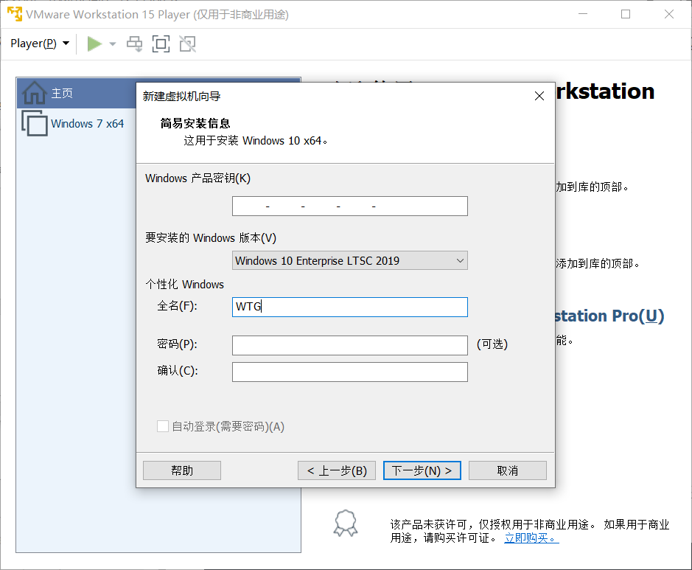The image size is (692, 570).
Task: Click the 简易安装信息 heading text
Action: [195, 123]
